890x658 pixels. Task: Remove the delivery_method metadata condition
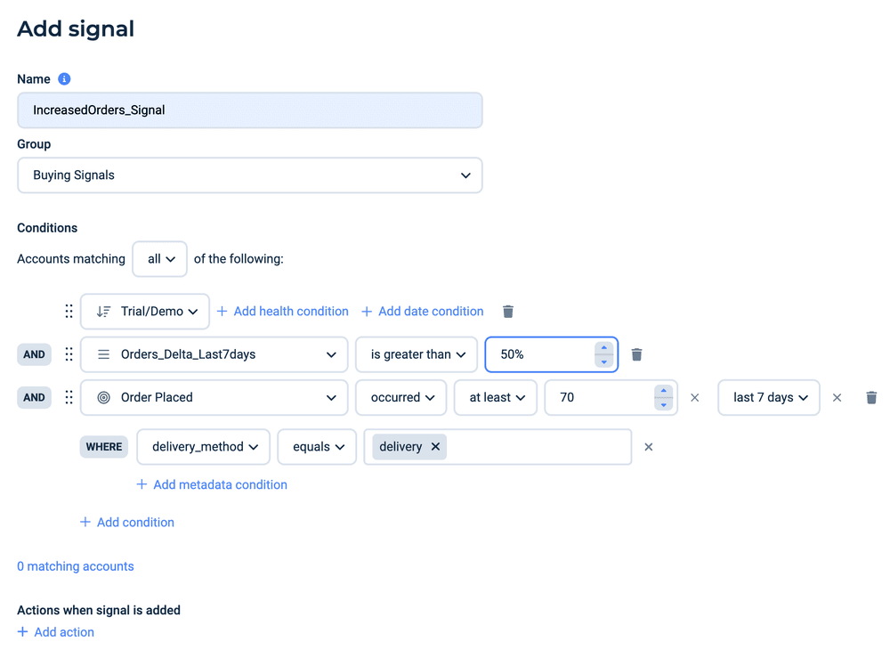pos(649,447)
